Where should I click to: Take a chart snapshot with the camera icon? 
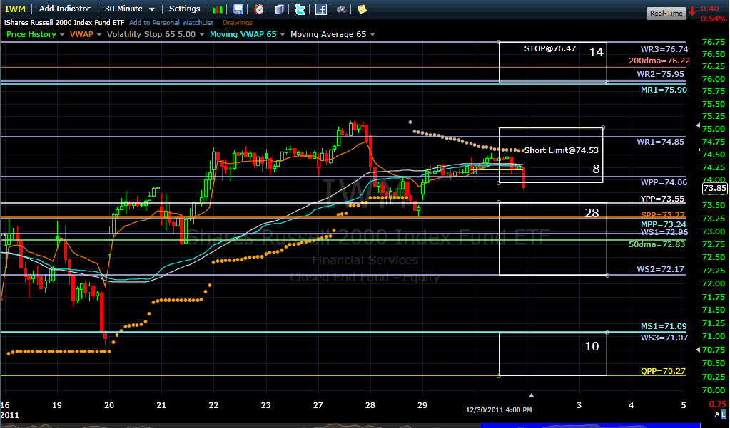342,9
